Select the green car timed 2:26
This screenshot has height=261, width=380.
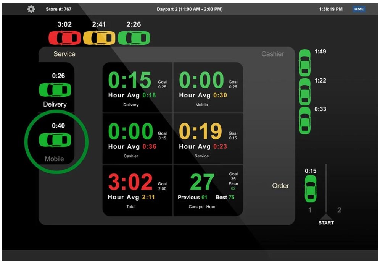point(134,38)
